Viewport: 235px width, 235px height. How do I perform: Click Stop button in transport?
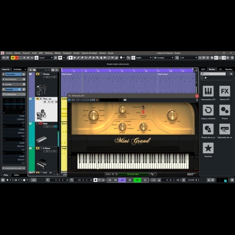point(130,180)
